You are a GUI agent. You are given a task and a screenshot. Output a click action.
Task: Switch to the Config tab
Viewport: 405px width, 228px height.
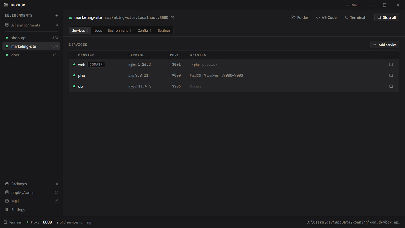tap(144, 30)
